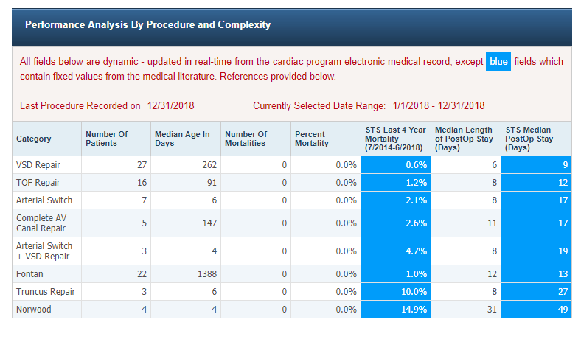Viewport: 581px width, 342px height.
Task: Select Arterial Switch + VSD Repair row
Action: click(44, 251)
